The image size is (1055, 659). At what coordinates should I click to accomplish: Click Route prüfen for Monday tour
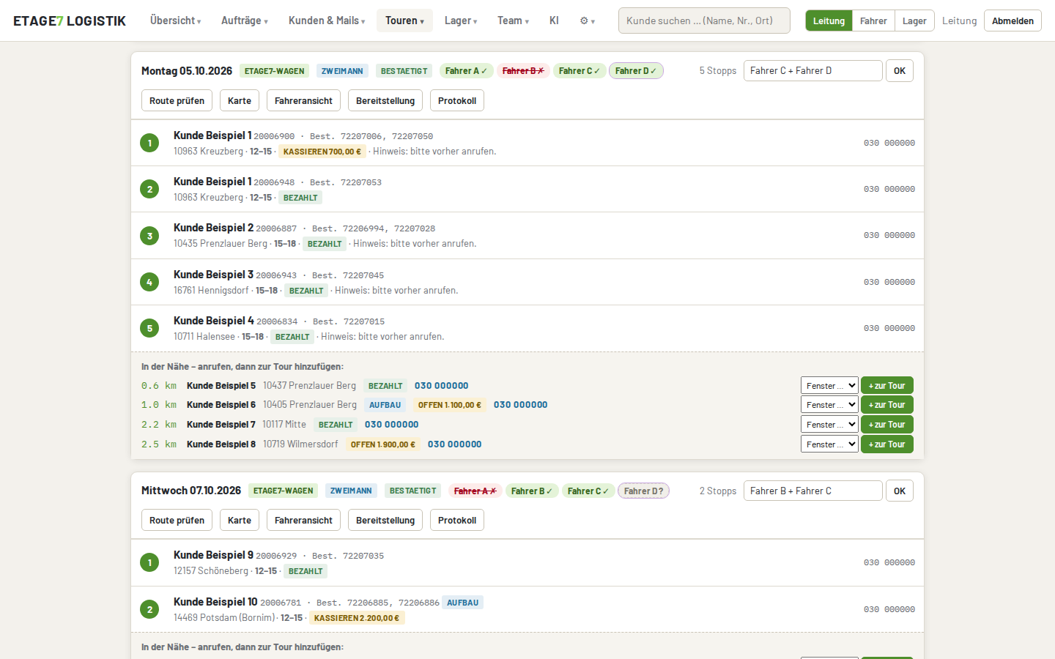[177, 100]
